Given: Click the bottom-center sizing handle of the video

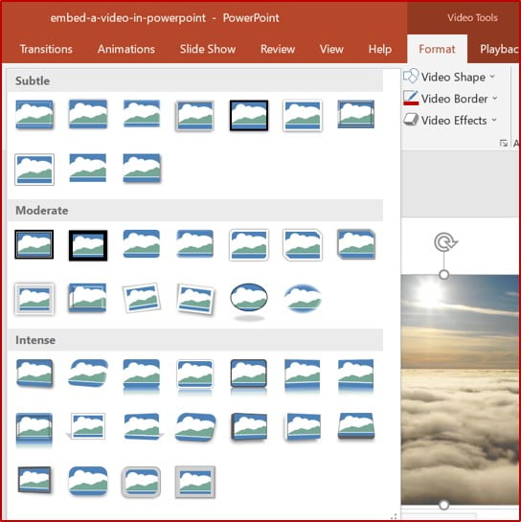Looking at the screenshot, I should click(443, 505).
